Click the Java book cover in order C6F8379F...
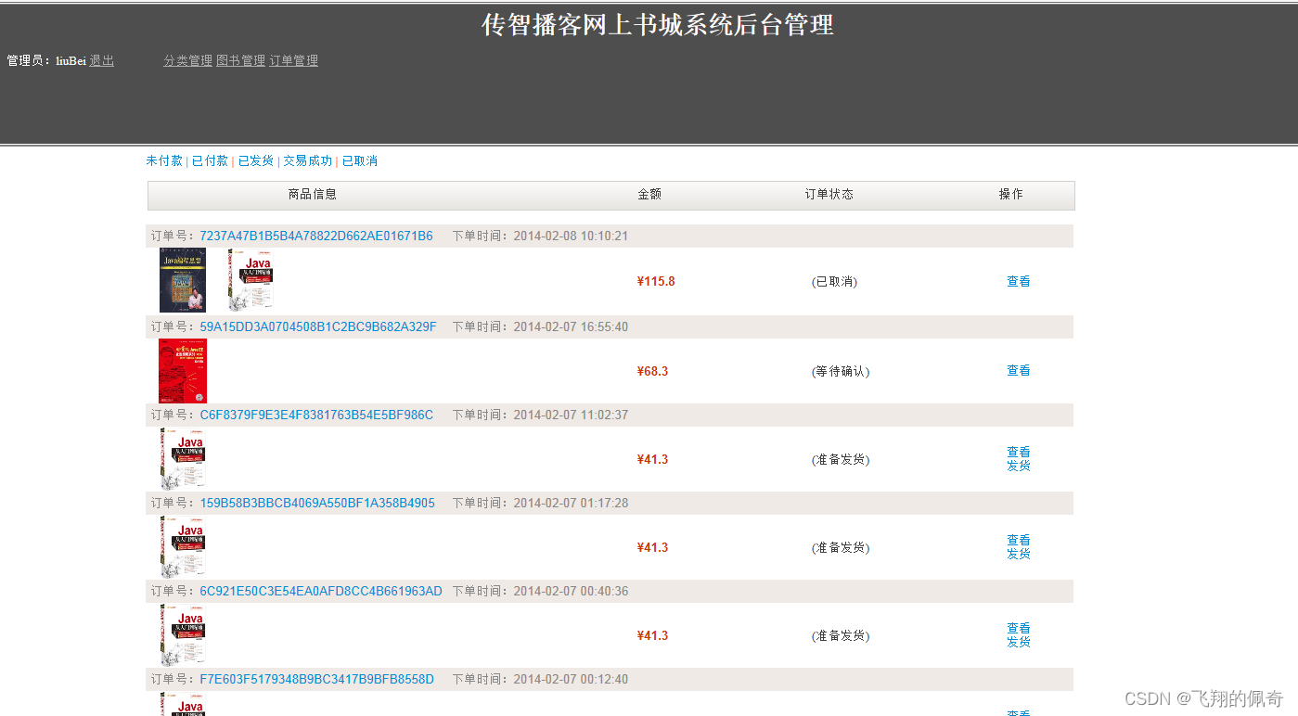This screenshot has width=1298, height=716. (x=183, y=458)
